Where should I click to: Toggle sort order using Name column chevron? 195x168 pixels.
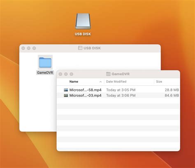point(100,82)
